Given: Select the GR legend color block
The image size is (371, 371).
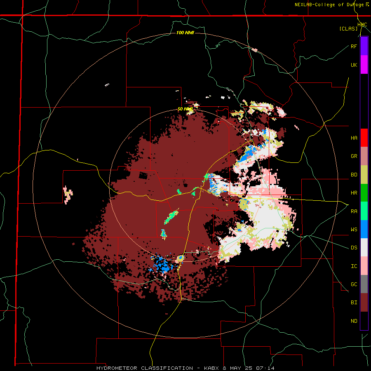Looking at the screenshot, I should 364,156.
